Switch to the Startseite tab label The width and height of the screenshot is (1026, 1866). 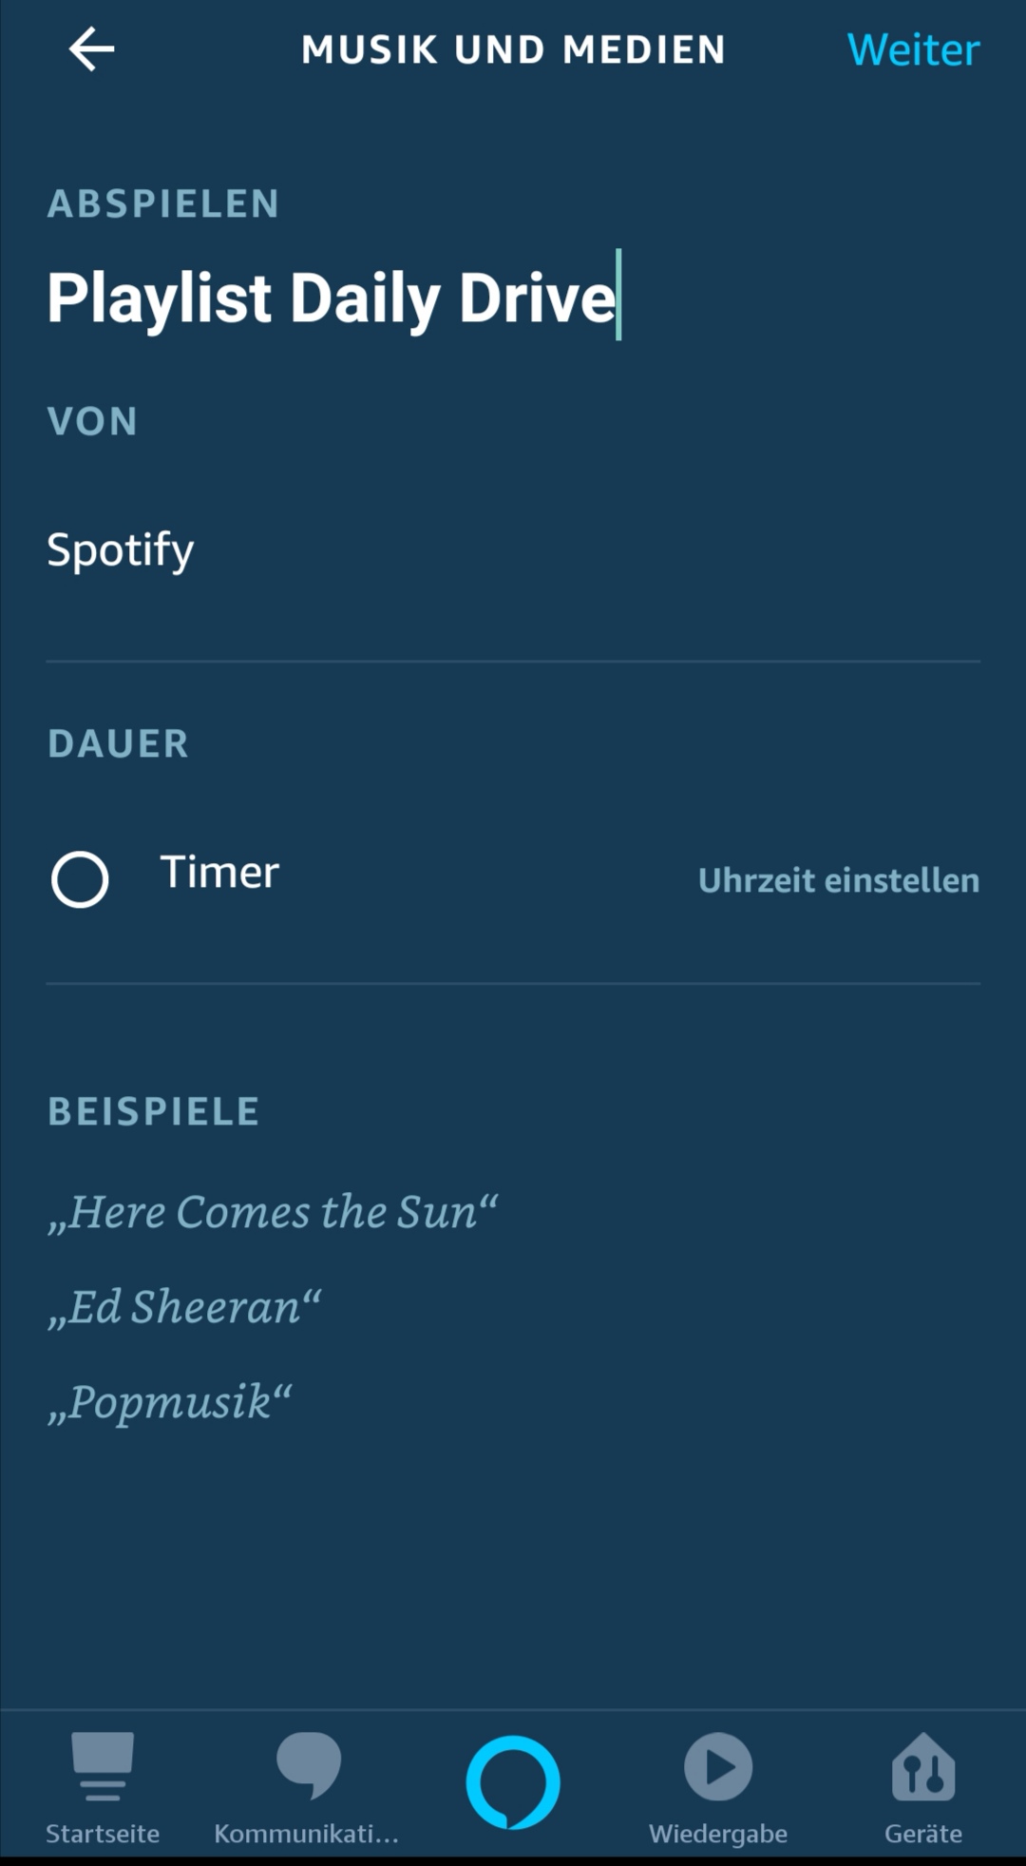[x=103, y=1834]
